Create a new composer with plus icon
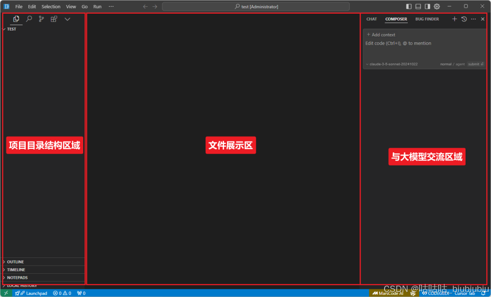This screenshot has width=491, height=297. point(454,19)
